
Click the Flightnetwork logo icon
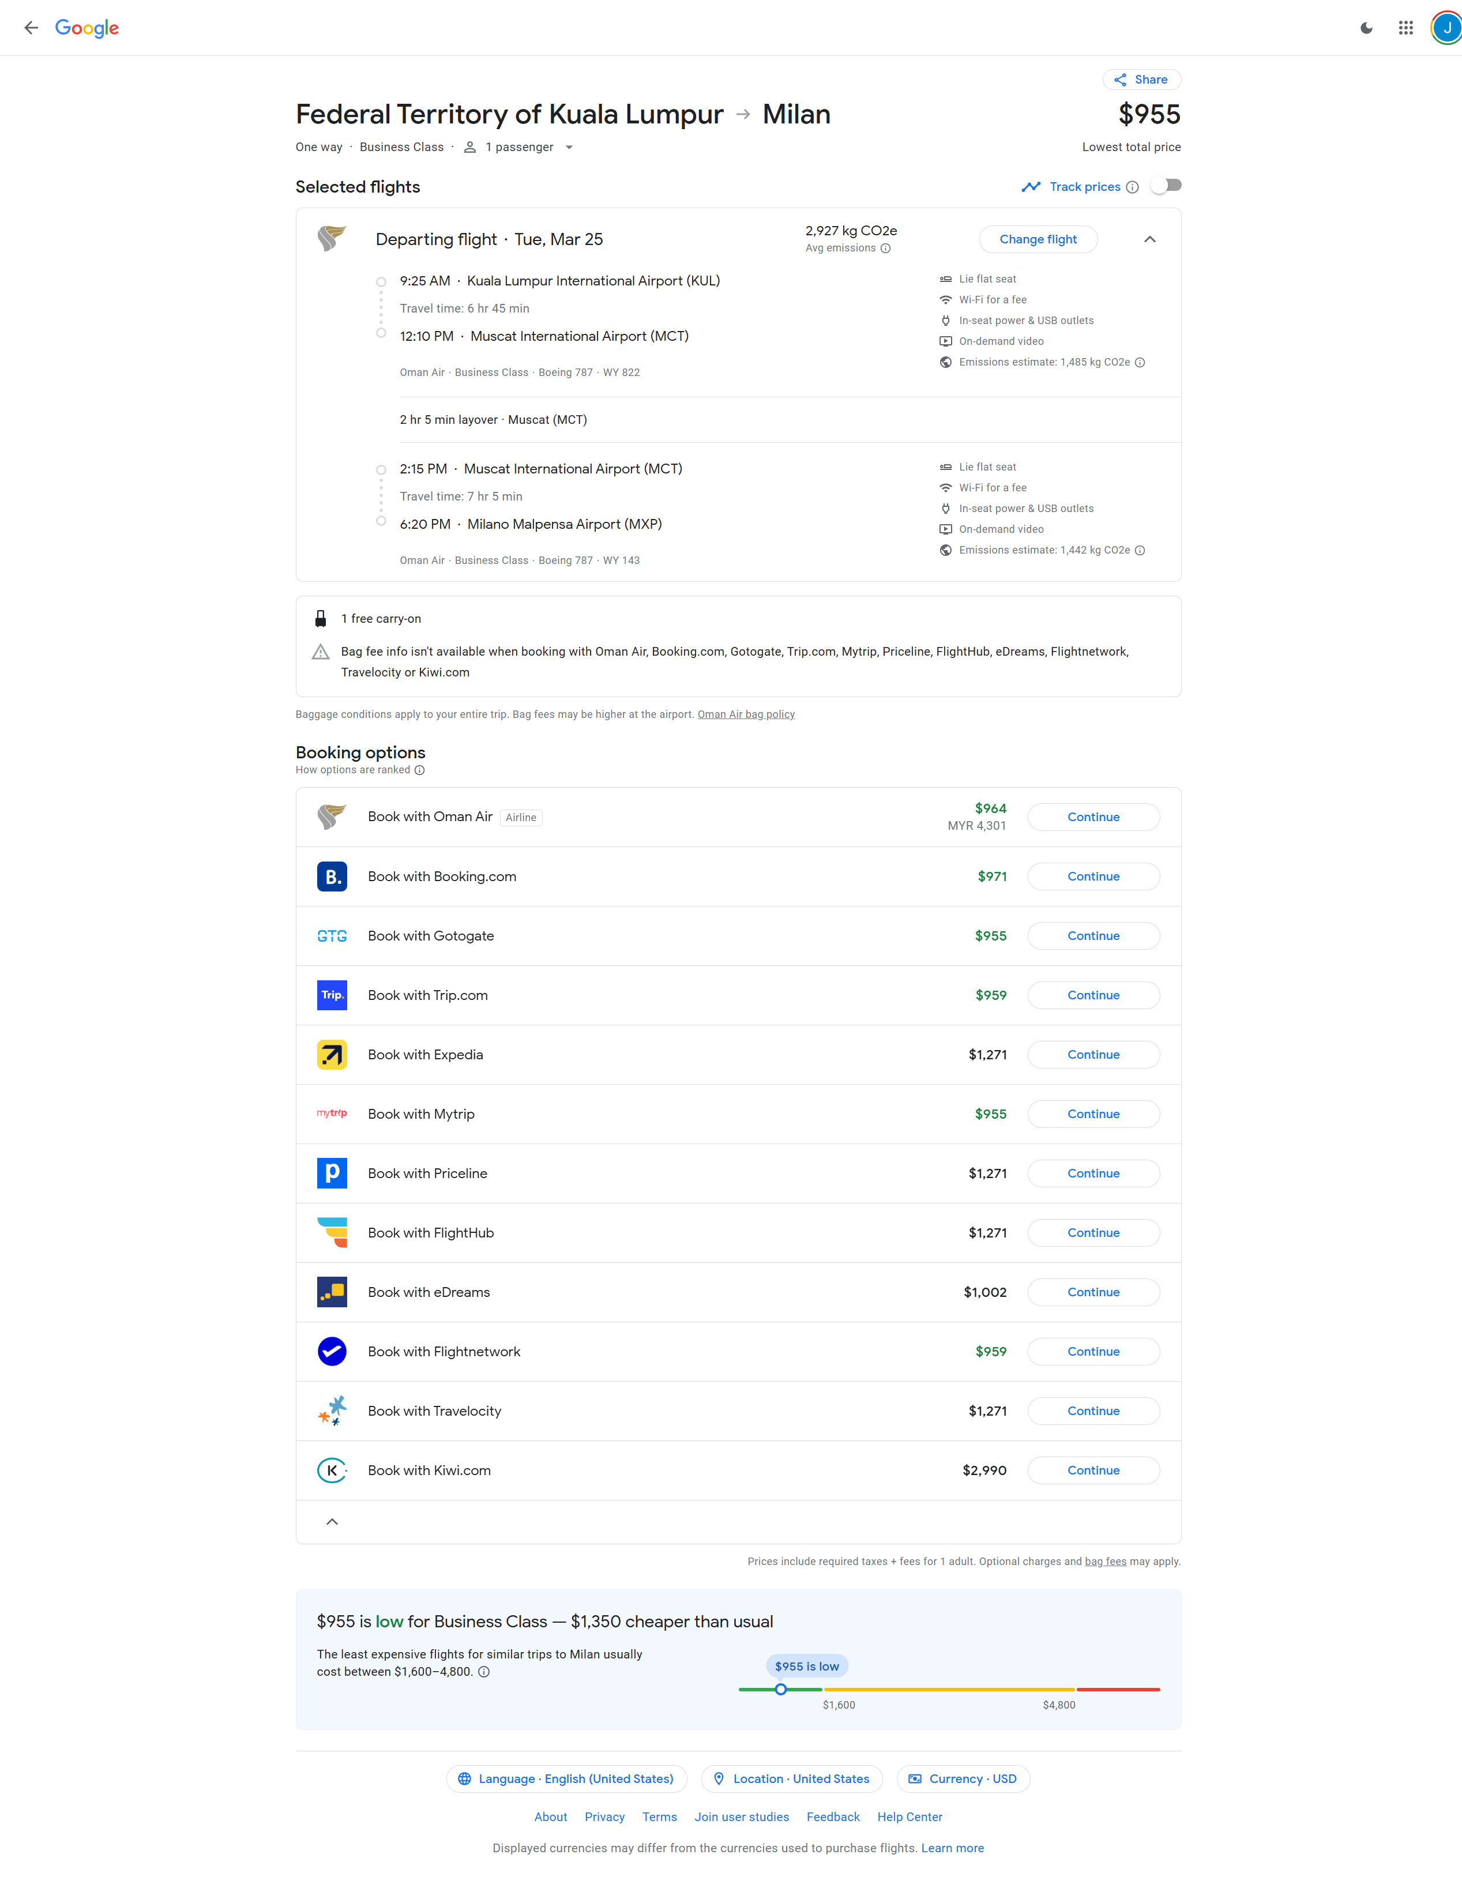332,1351
